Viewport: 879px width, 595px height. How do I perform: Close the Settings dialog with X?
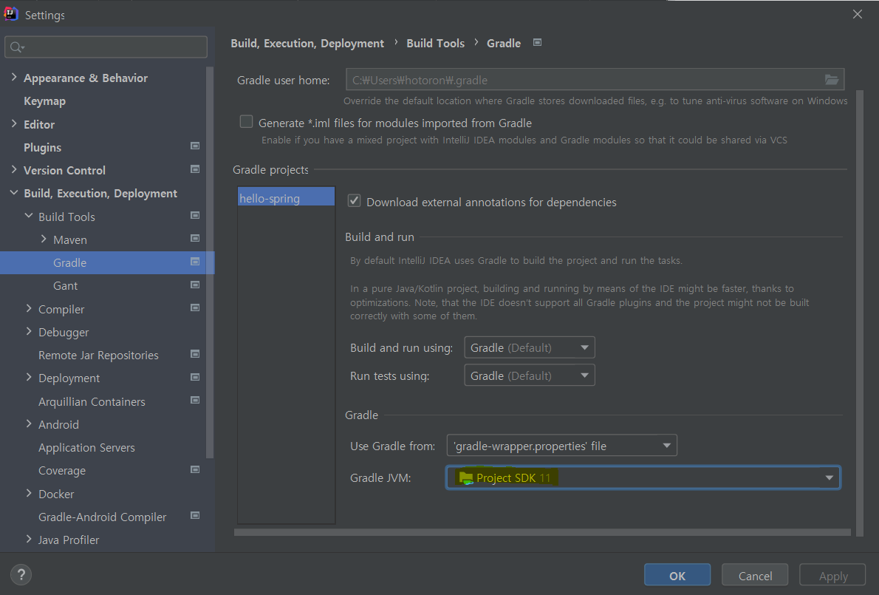tap(857, 15)
